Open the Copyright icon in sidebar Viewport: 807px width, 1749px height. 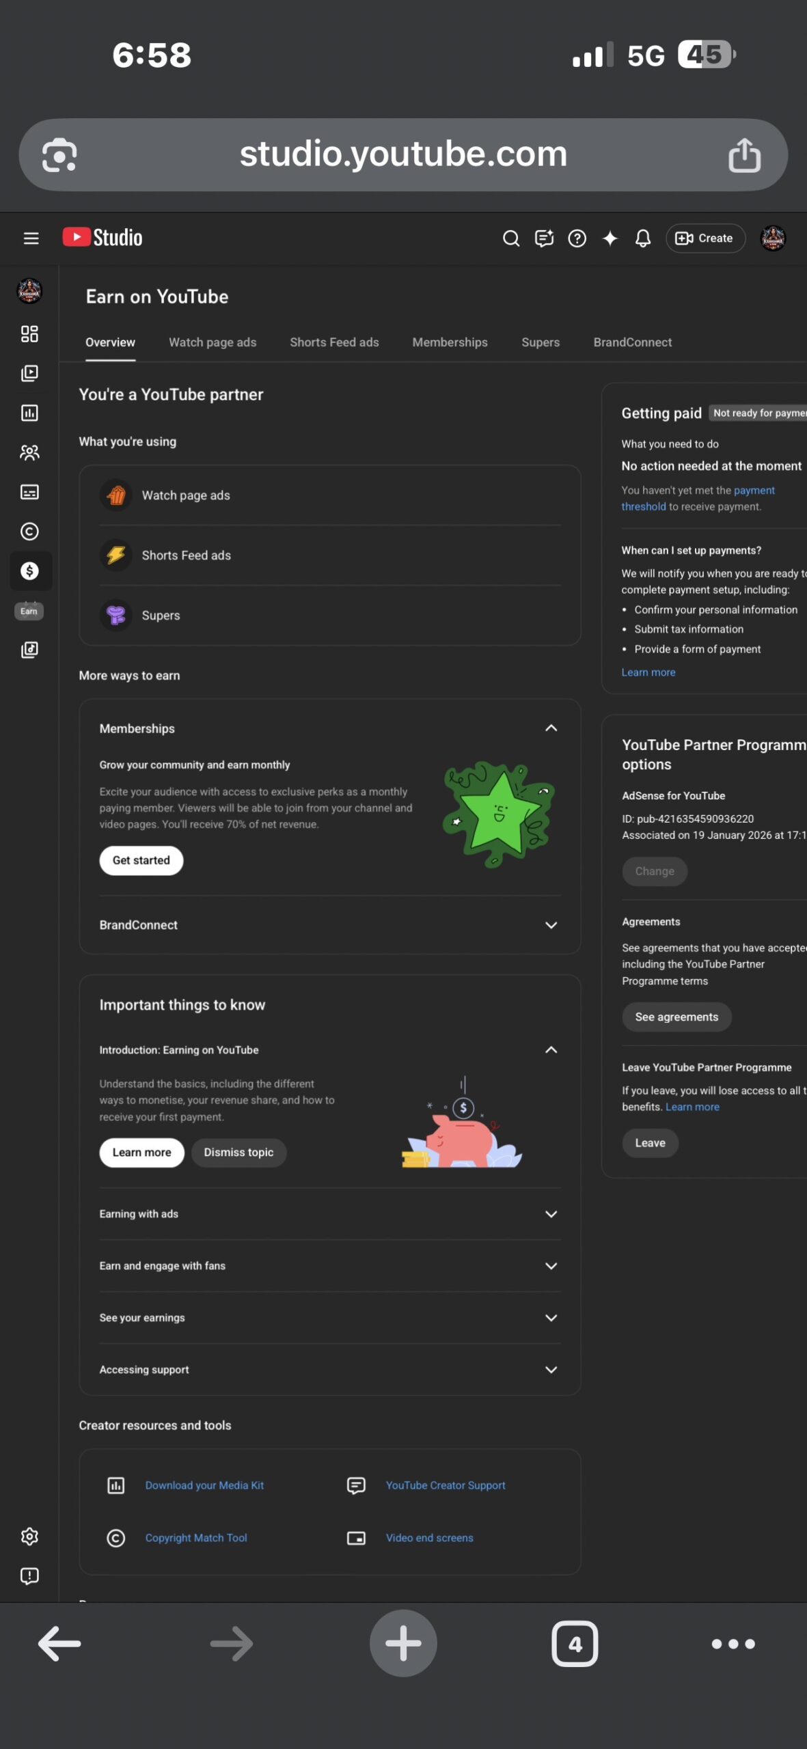(x=29, y=532)
